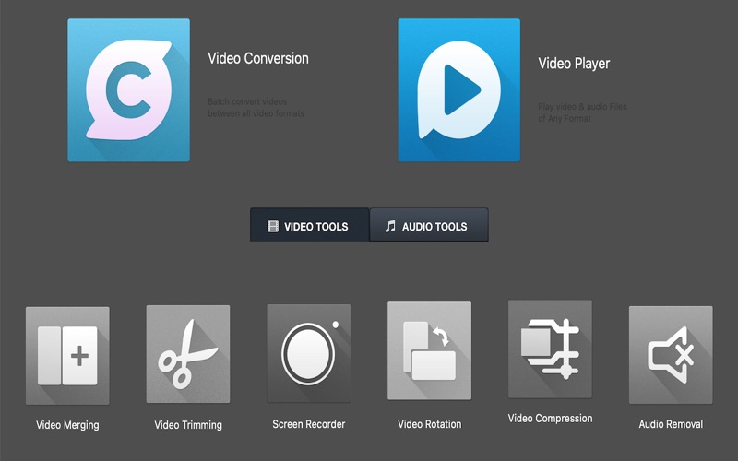Switch to the Audio Tools tab

pyautogui.click(x=429, y=226)
